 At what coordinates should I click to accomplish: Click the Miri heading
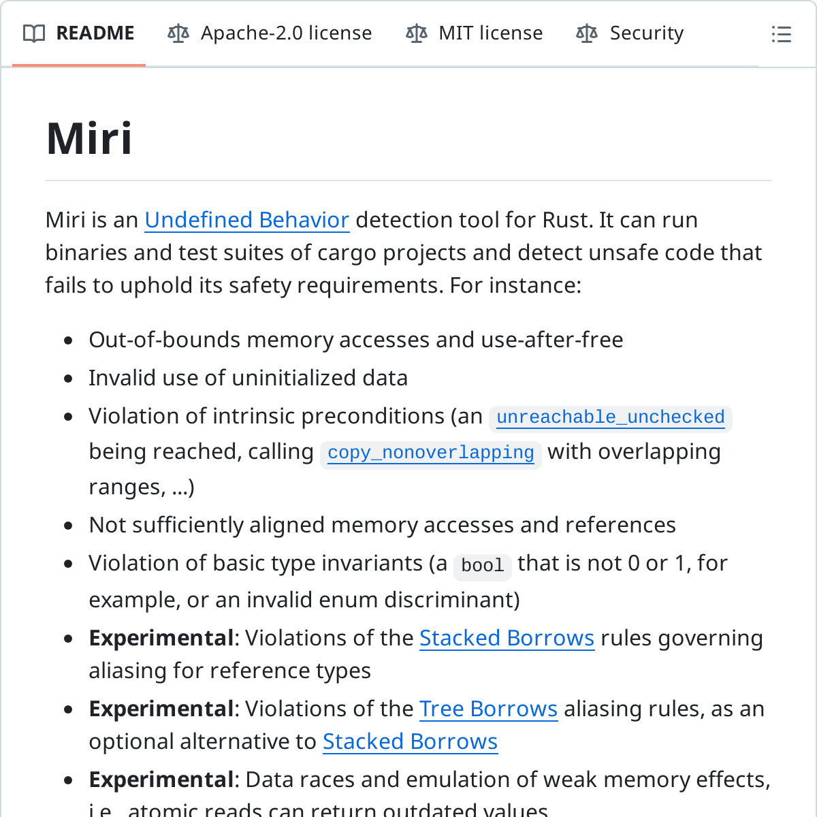click(89, 139)
